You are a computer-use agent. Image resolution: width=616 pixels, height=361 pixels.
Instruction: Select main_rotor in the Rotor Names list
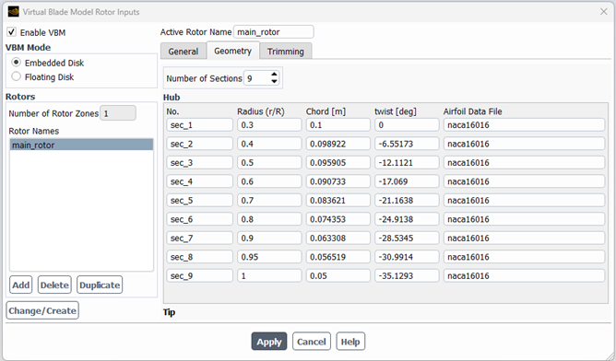click(81, 145)
